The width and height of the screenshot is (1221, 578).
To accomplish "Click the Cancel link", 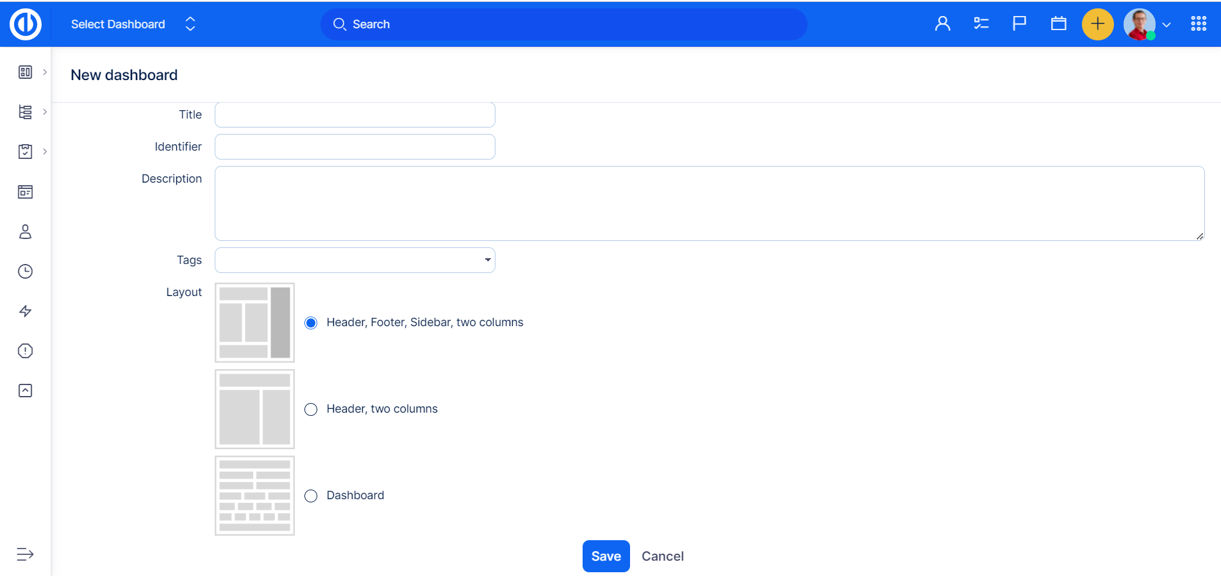I will tap(662, 556).
